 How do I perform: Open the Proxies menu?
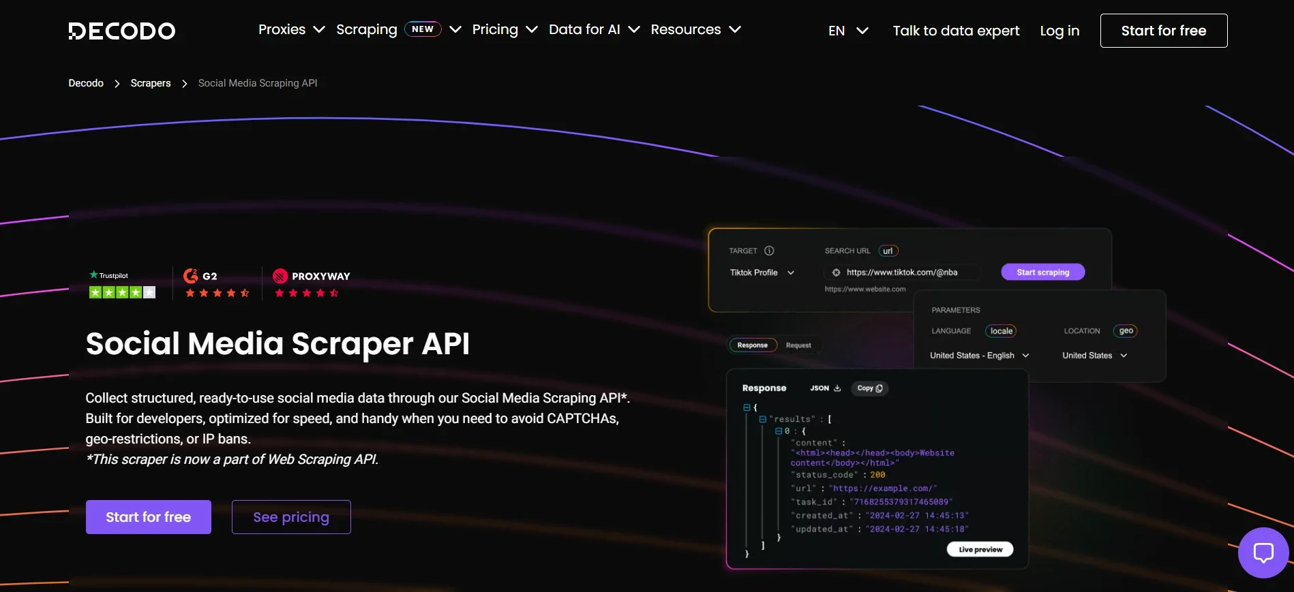point(291,29)
